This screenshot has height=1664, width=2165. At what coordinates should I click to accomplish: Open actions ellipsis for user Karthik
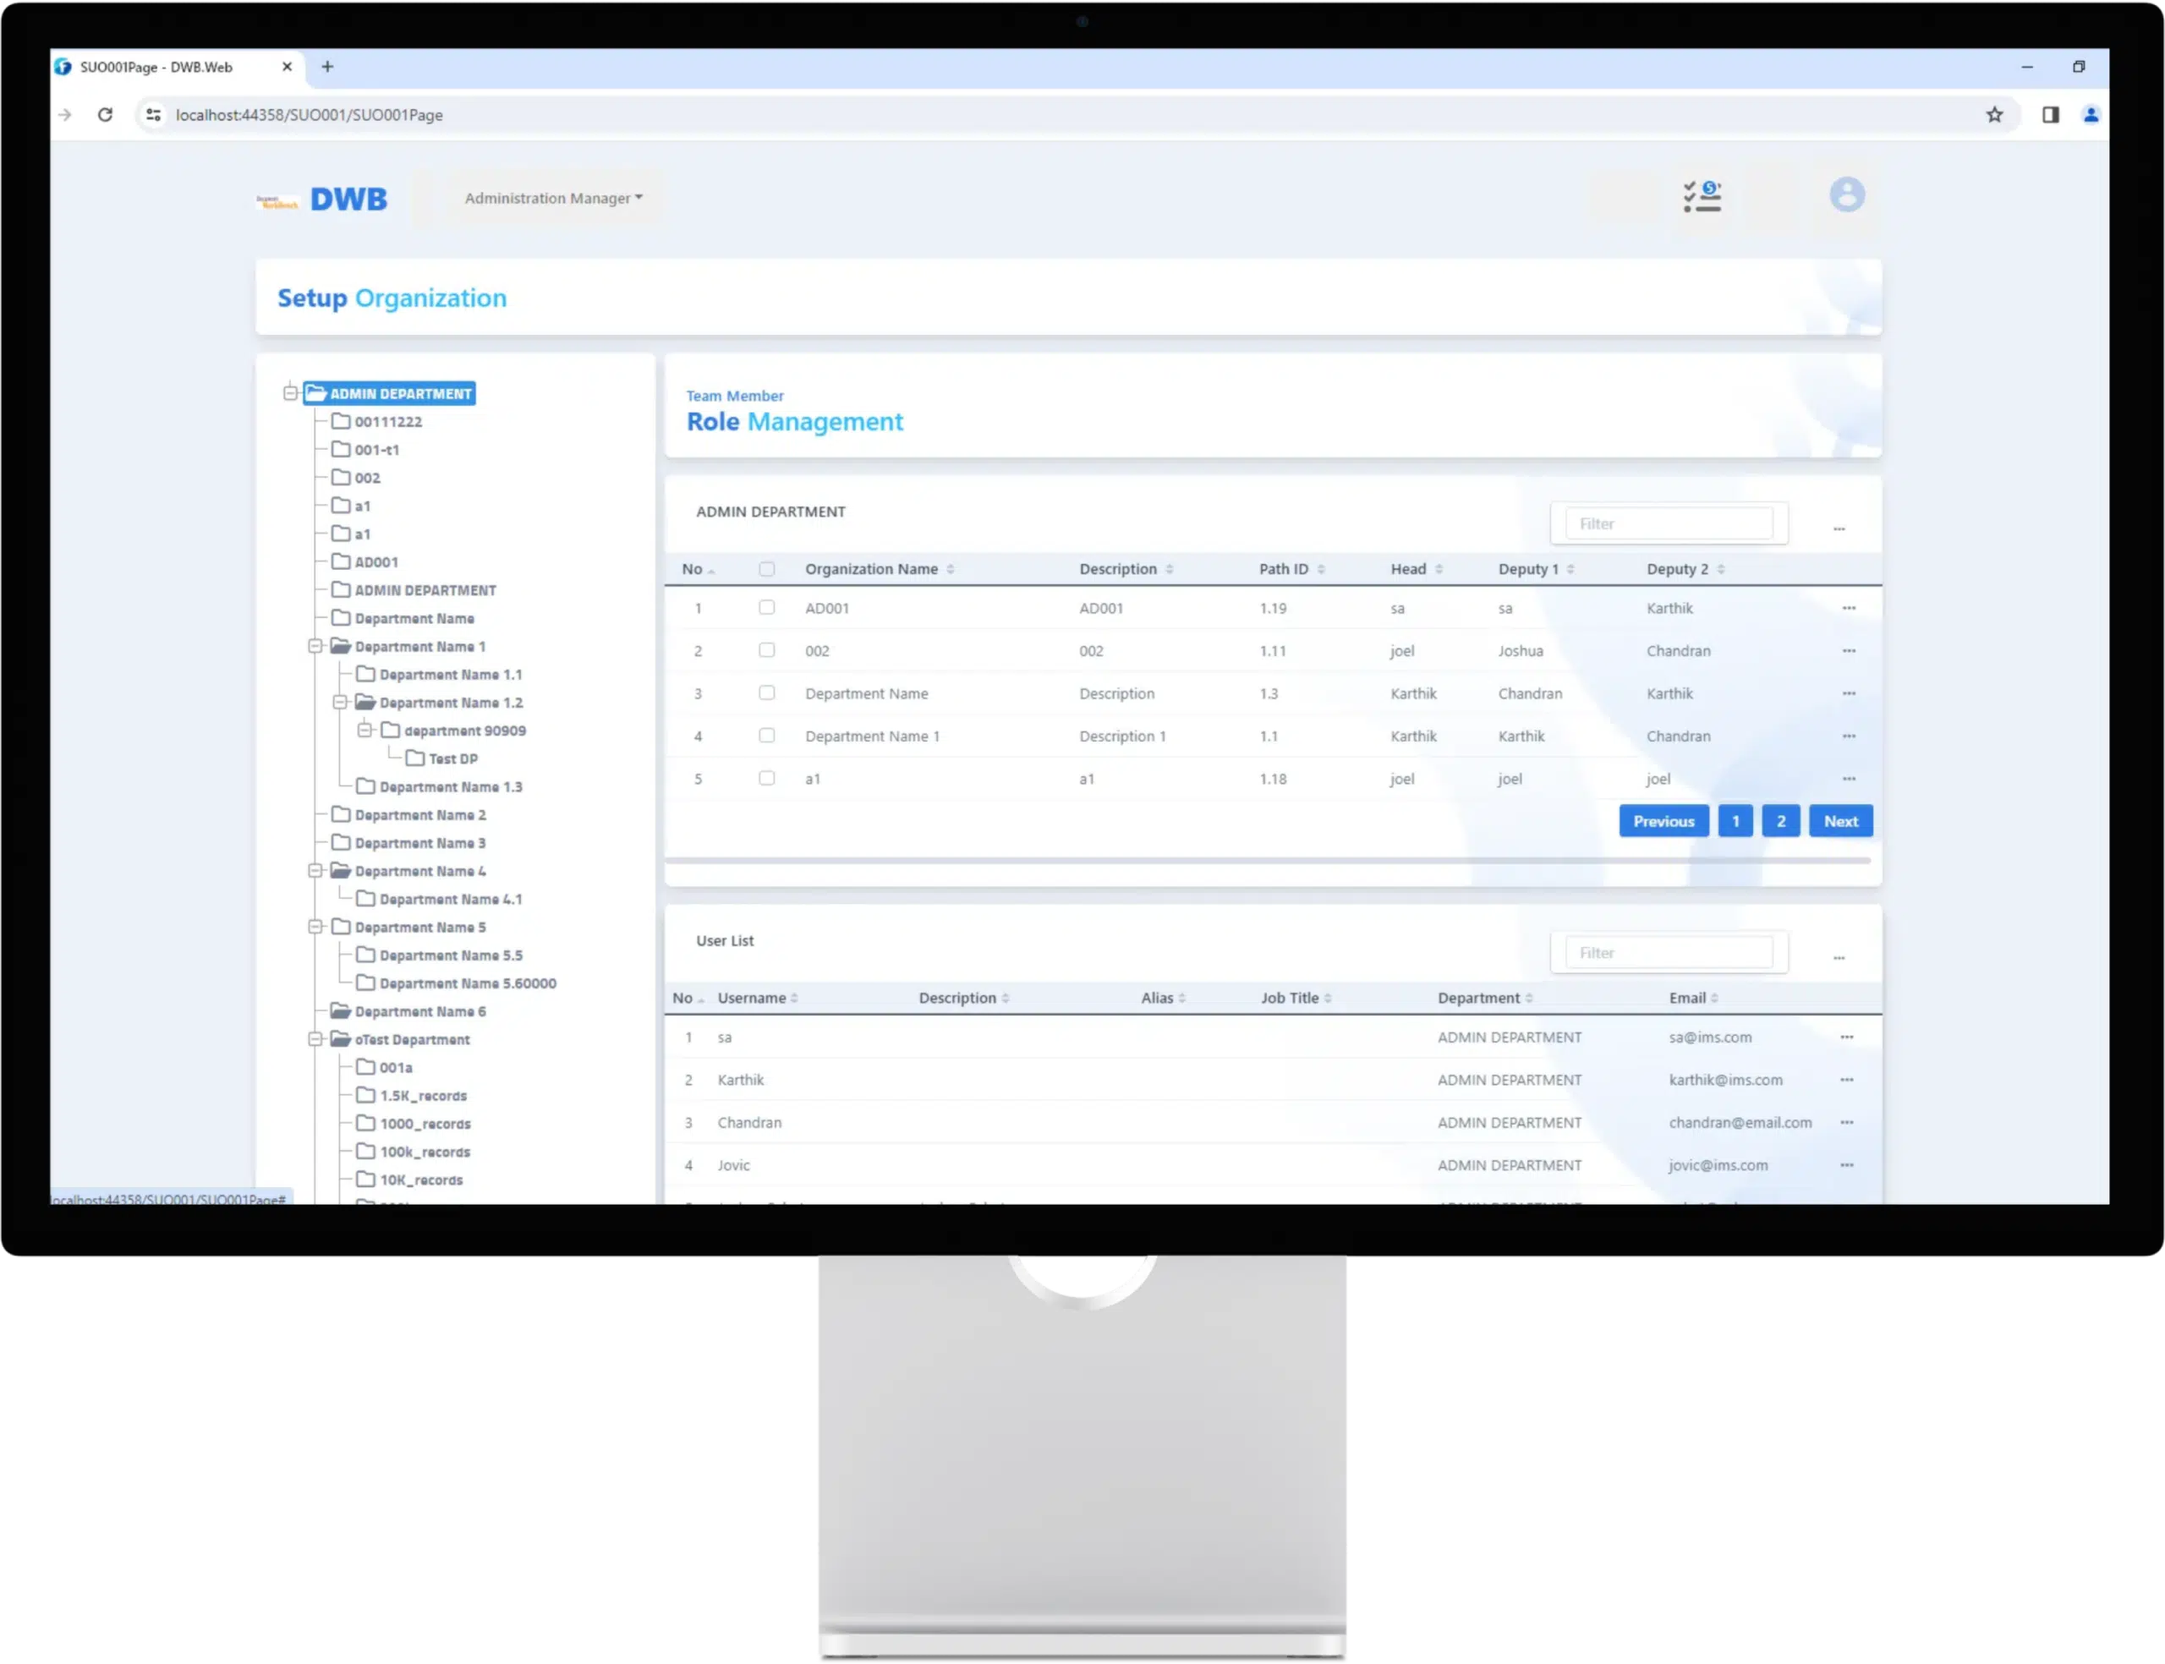[1846, 1080]
